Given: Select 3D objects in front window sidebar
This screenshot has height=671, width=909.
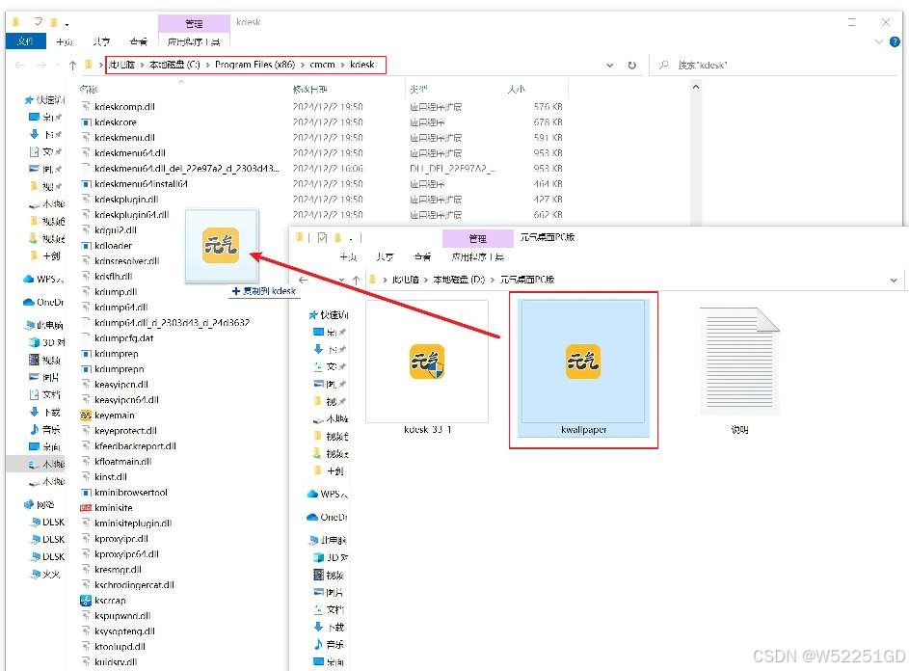Looking at the screenshot, I should click(x=331, y=557).
